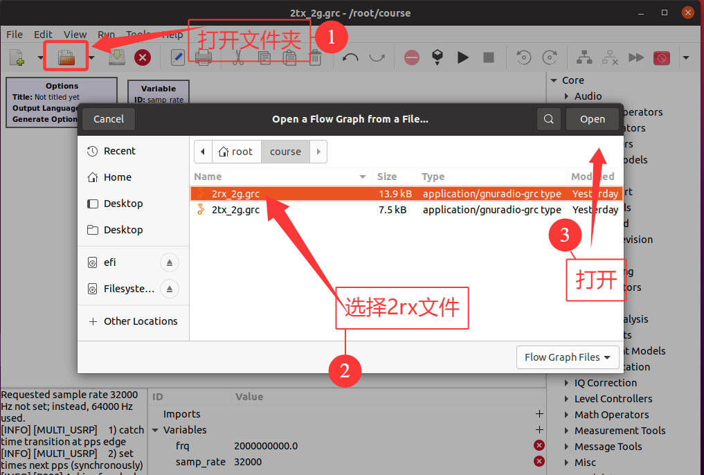Image resolution: width=704 pixels, height=475 pixels.
Task: Copy the selected block
Action: pos(264,57)
